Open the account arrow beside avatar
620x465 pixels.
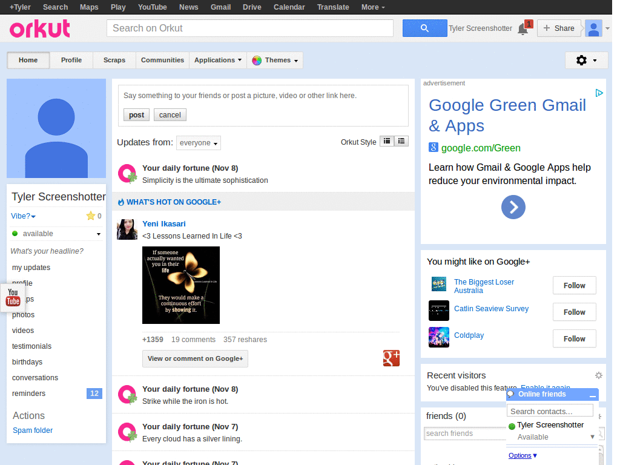coord(607,28)
